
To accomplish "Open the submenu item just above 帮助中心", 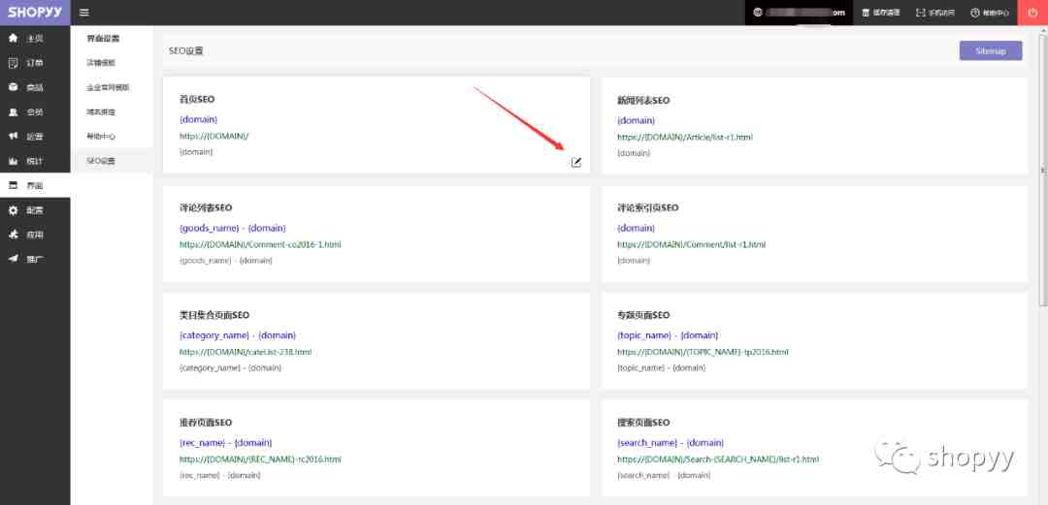I will pos(101,111).
